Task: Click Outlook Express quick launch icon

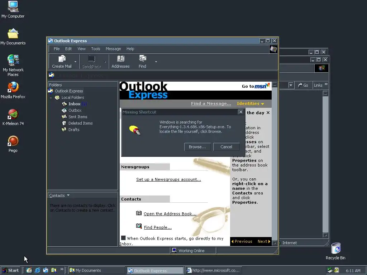Action: click(46, 270)
